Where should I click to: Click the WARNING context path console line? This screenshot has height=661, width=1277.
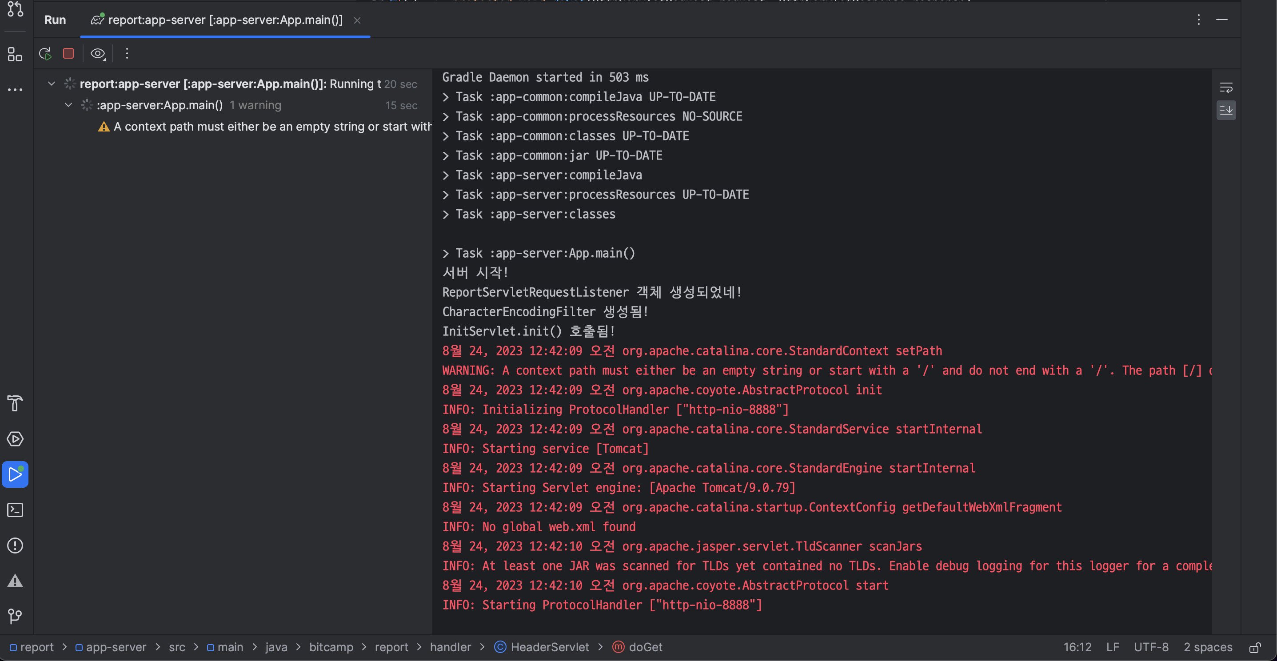click(x=827, y=370)
